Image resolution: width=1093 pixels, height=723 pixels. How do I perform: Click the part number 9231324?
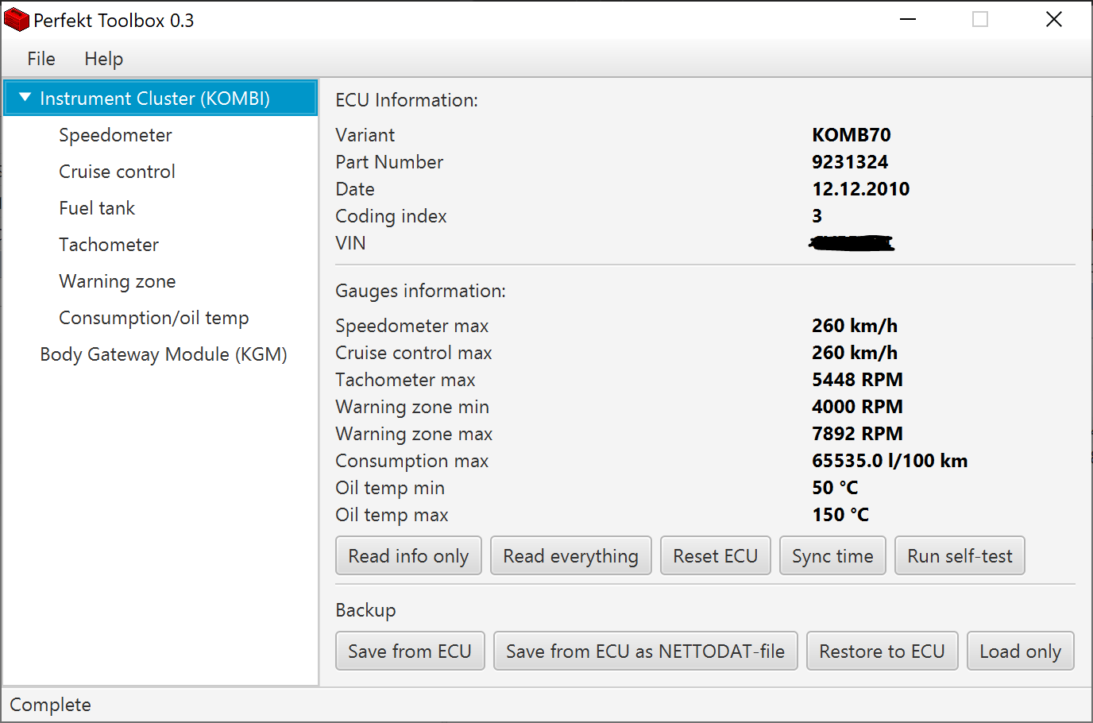[x=850, y=162]
